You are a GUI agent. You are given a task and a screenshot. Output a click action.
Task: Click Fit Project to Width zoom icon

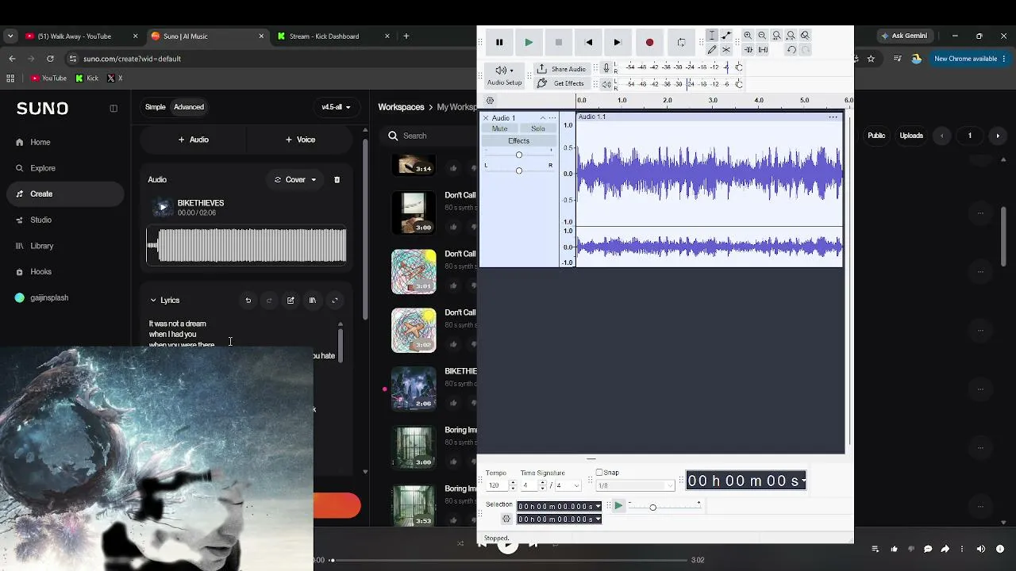coord(791,36)
